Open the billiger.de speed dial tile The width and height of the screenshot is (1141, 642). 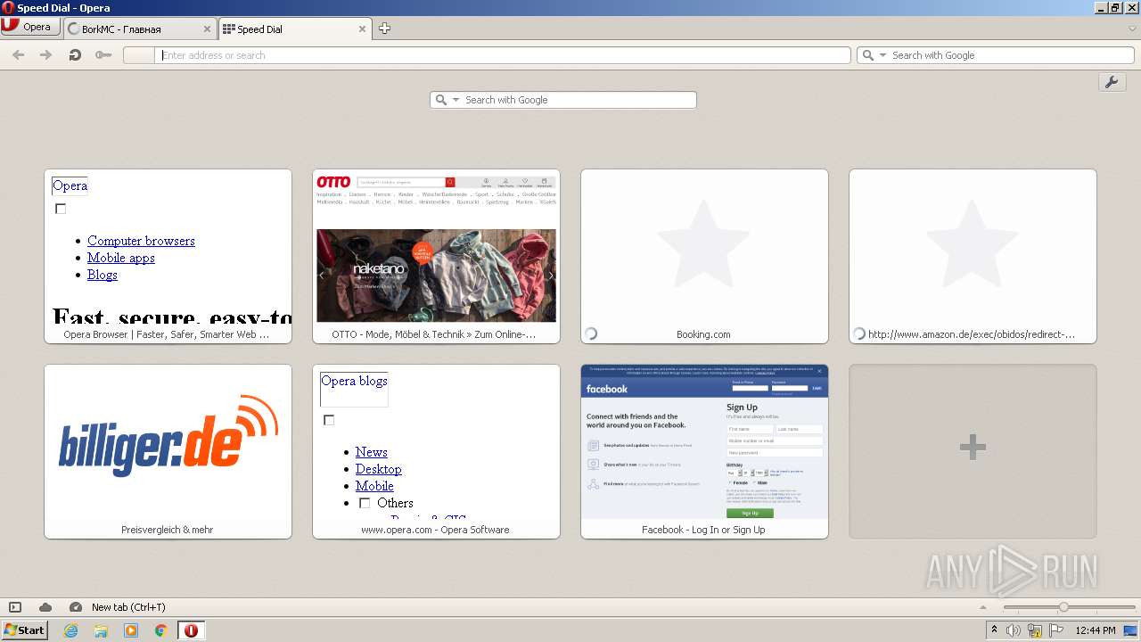point(168,451)
